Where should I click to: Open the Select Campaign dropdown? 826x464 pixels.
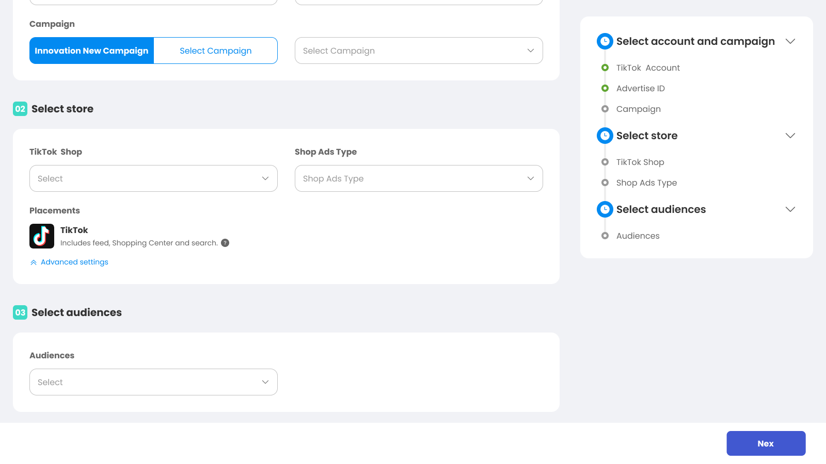pyautogui.click(x=418, y=51)
